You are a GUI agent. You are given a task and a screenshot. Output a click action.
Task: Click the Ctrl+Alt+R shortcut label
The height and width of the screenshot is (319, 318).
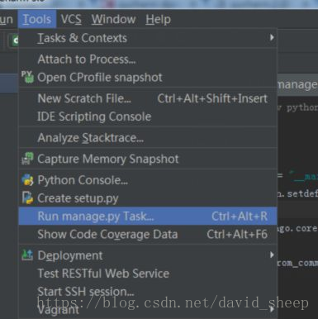(x=240, y=217)
